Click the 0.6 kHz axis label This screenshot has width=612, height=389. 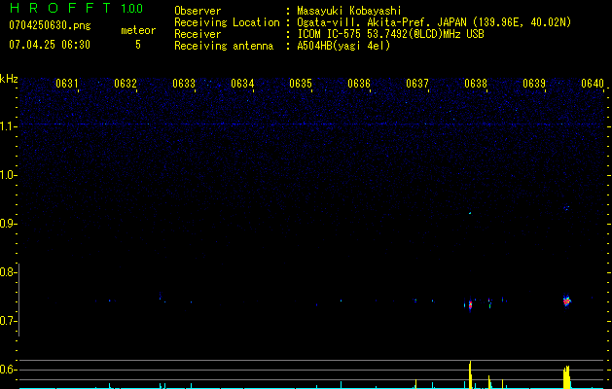(x=8, y=370)
